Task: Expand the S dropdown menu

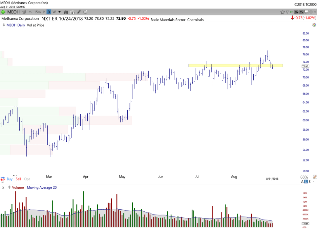Action: [296, 12]
